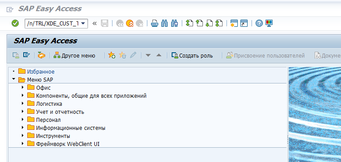Select the Инструменты label text

(53, 136)
